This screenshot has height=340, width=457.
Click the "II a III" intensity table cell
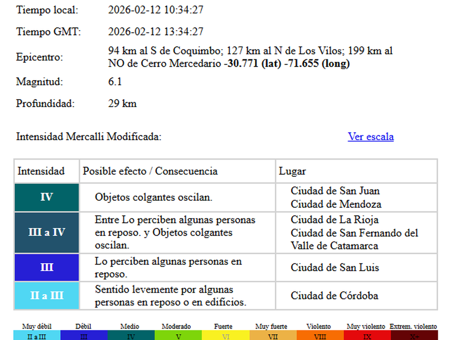pyautogui.click(x=47, y=295)
